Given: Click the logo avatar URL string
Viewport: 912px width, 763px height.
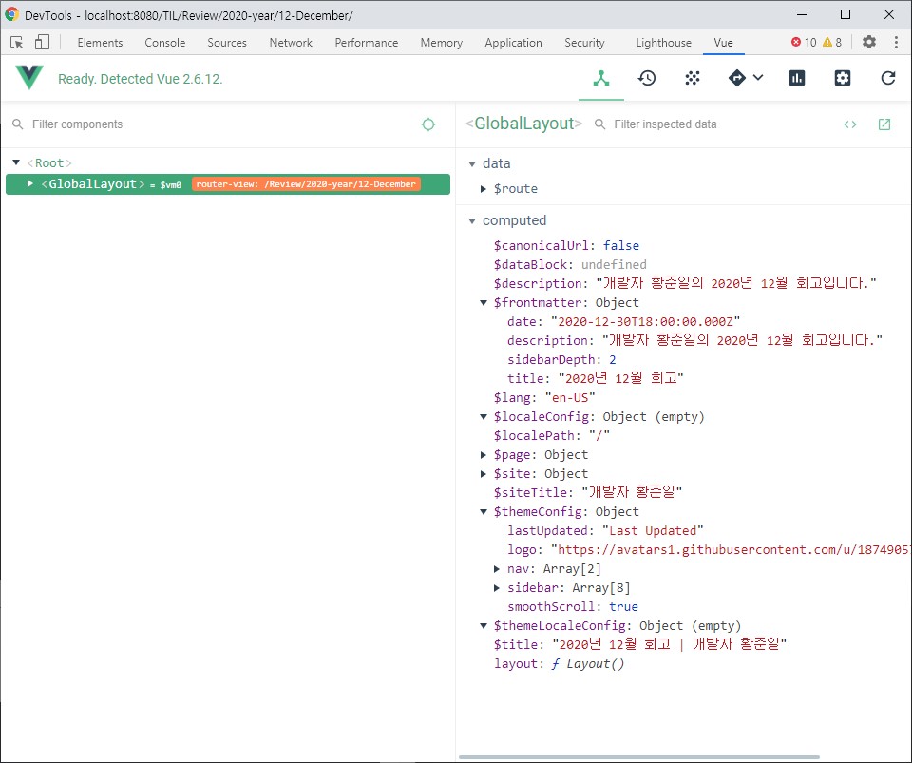Looking at the screenshot, I should point(731,549).
